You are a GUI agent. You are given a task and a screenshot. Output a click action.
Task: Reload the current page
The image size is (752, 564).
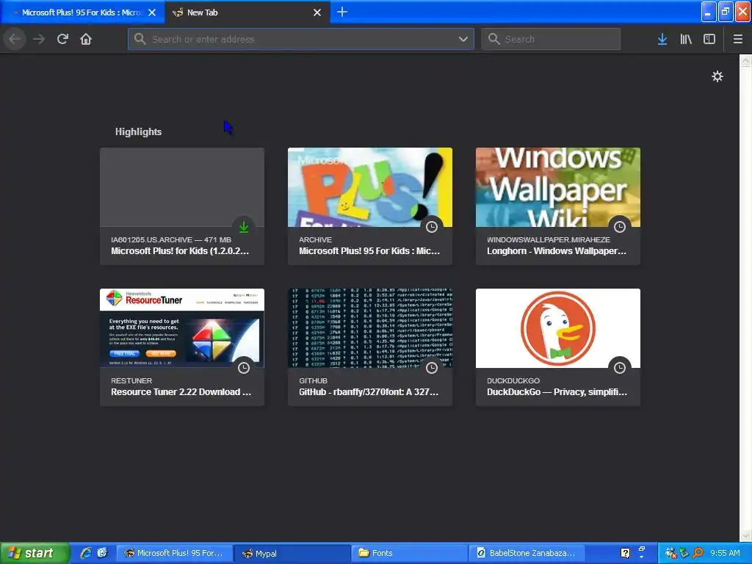pos(62,39)
